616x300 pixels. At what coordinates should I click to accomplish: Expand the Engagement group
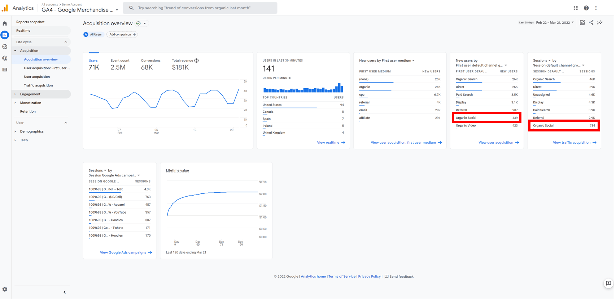tap(15, 94)
